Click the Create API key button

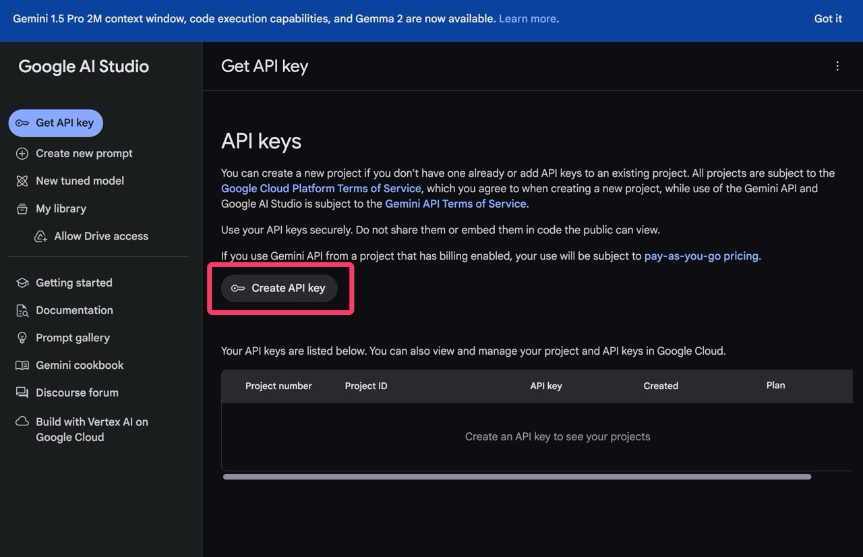click(x=279, y=288)
